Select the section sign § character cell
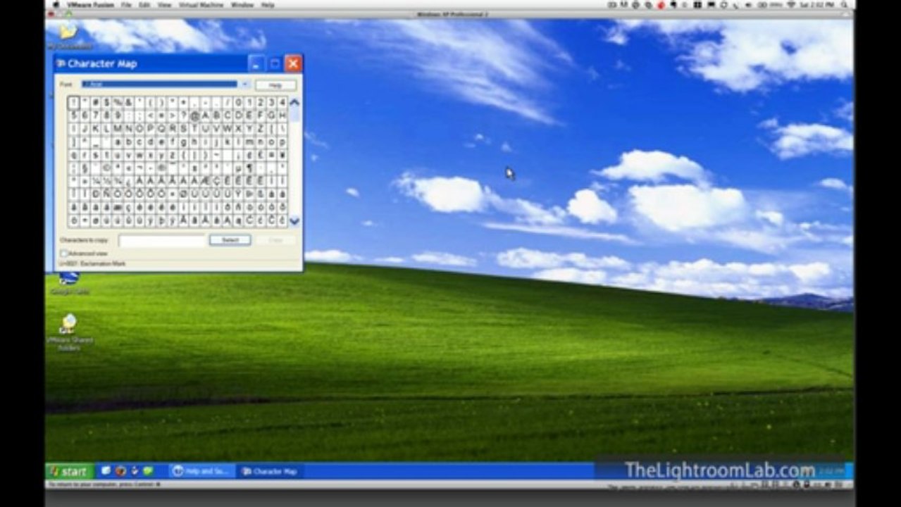Screen dimensions: 901x507 click(85, 168)
